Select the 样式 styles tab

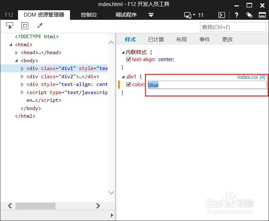coord(130,40)
